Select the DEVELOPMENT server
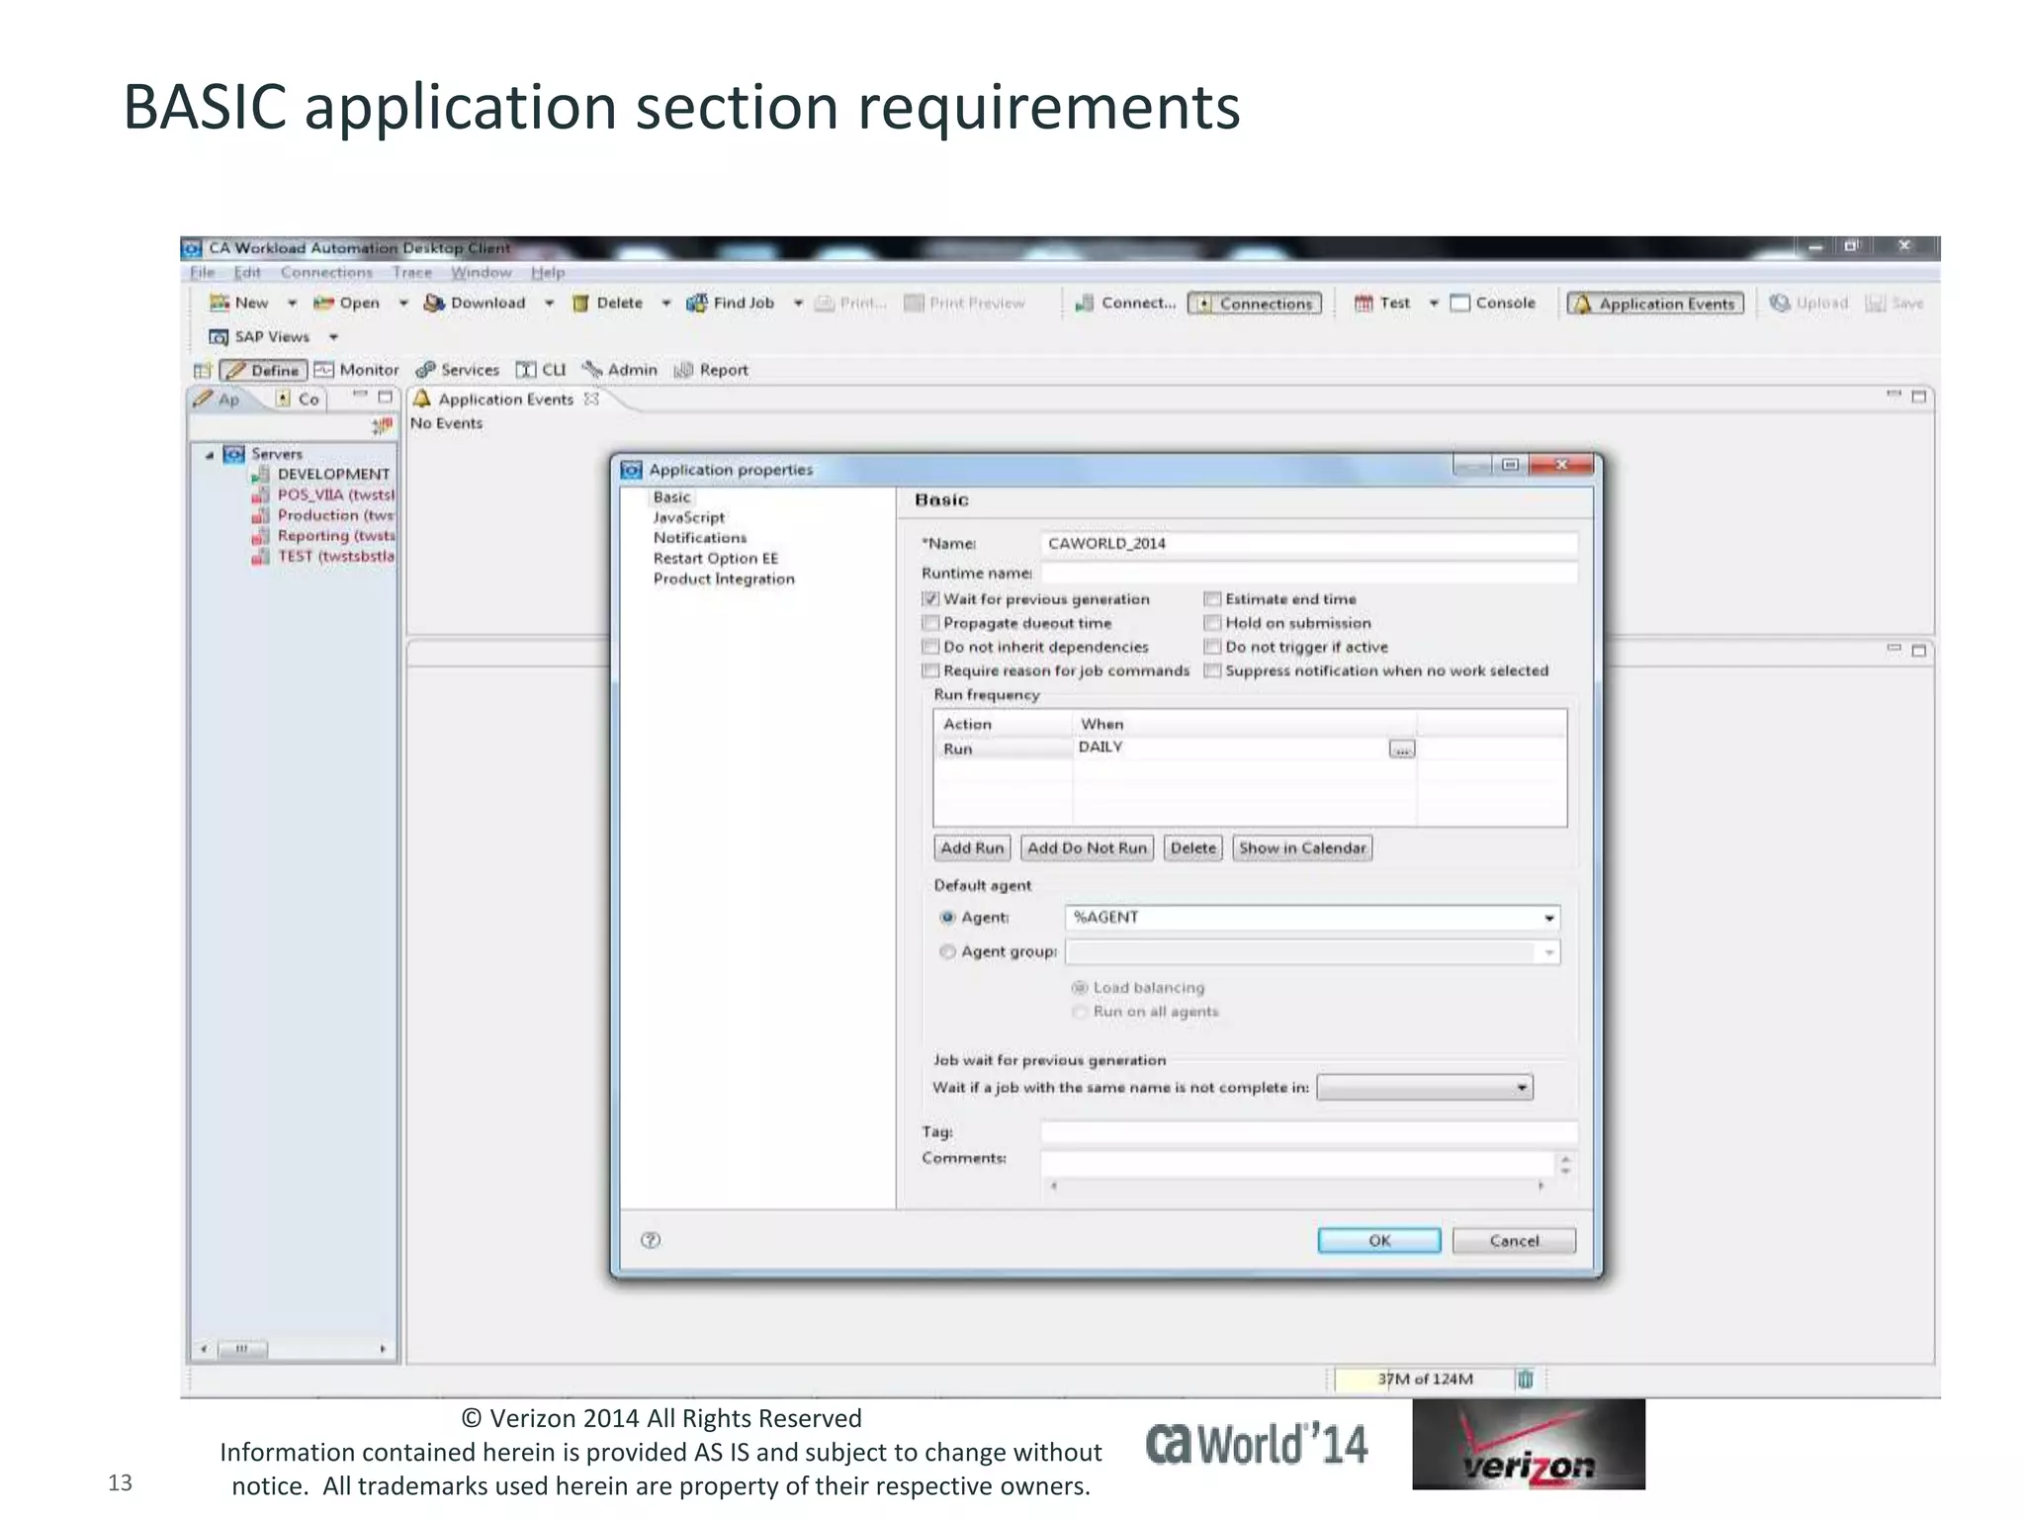Screen dimensions: 2025x1519 (333, 474)
